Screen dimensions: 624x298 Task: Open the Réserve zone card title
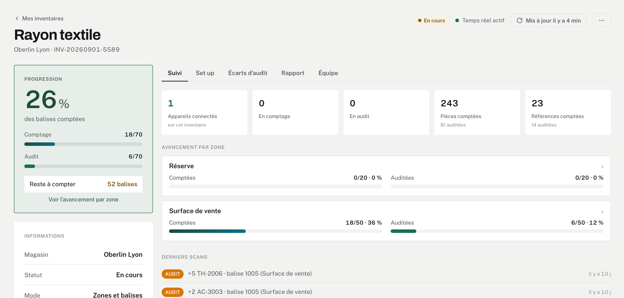181,166
